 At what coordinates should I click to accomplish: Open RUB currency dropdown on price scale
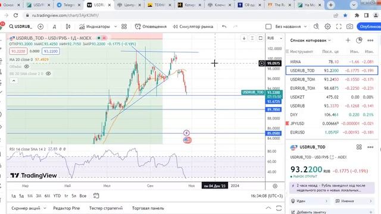coord(274,38)
